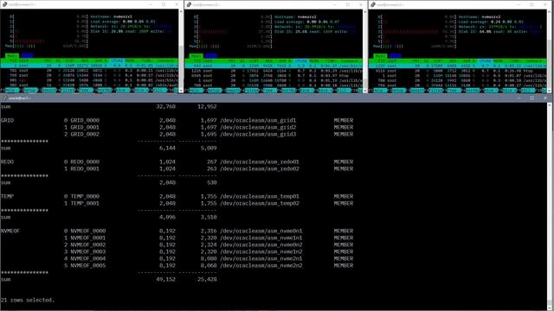554x311 pixels.
Task: Click NVMEOF sum value 49,152
Action: click(x=165, y=279)
